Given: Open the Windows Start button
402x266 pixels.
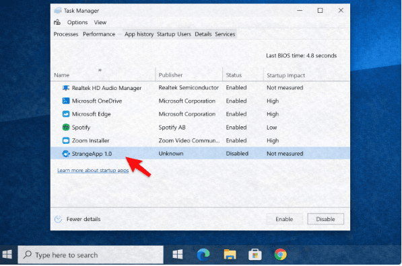Looking at the screenshot, I should 7,255.
